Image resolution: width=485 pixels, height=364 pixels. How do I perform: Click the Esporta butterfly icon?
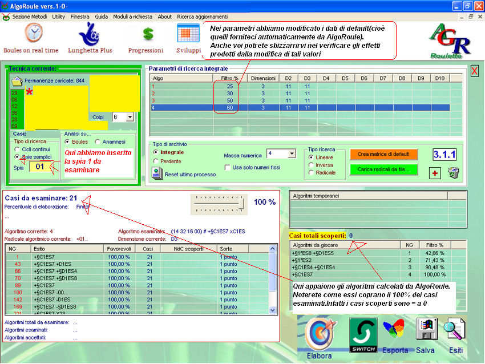pyautogui.click(x=394, y=329)
